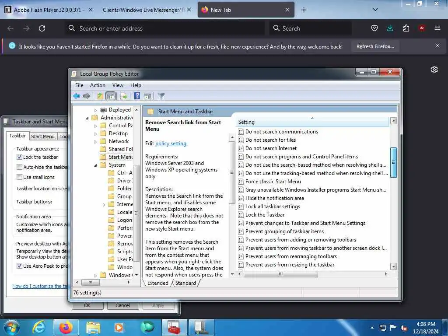This screenshot has width=448, height=336.
Task: Open How do I customize the taskbar link
Action: [40, 286]
